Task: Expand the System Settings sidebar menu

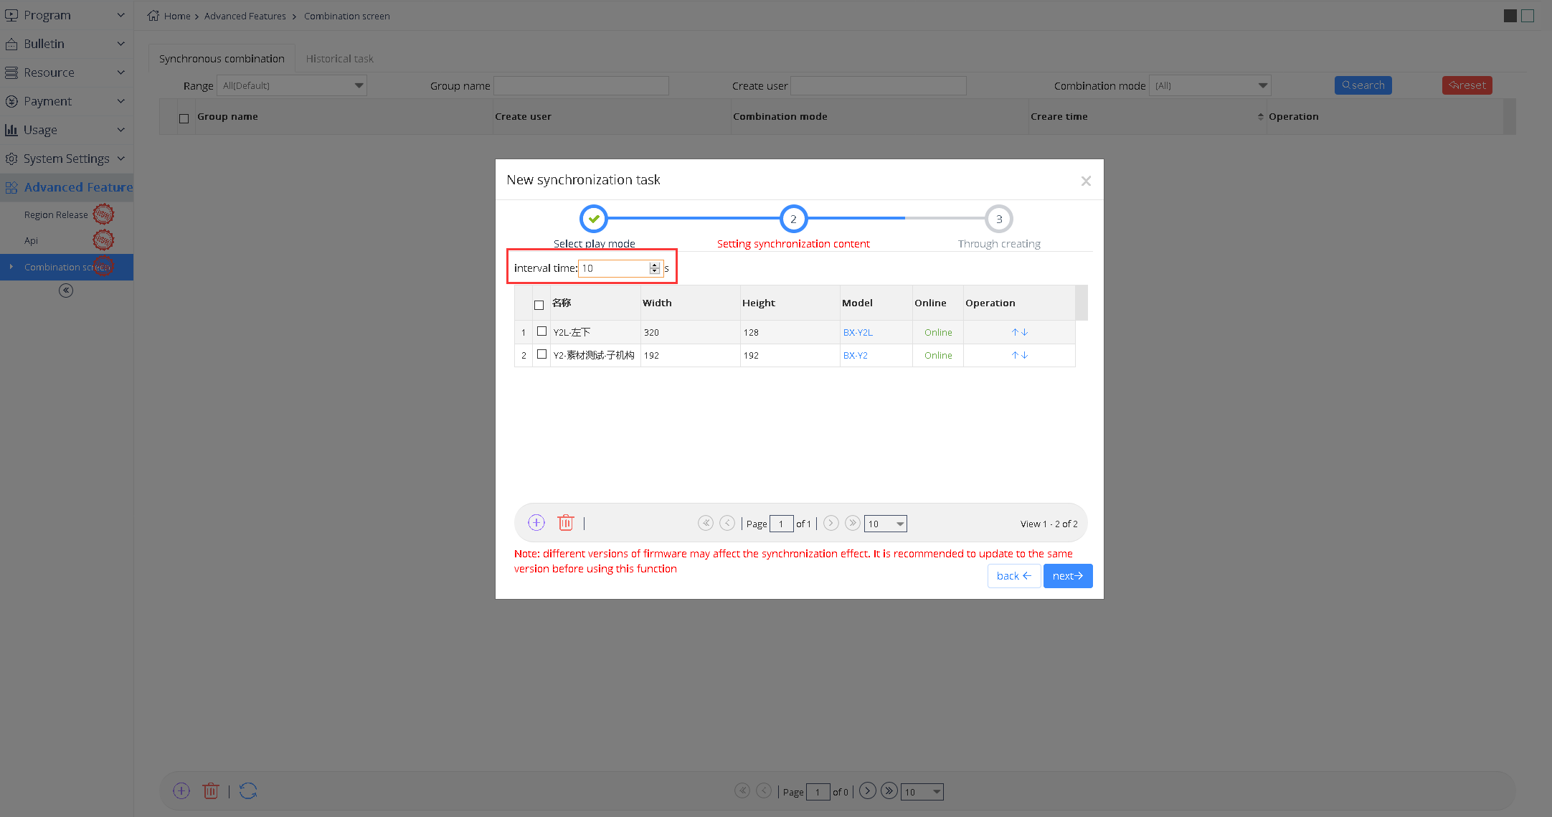Action: click(67, 159)
